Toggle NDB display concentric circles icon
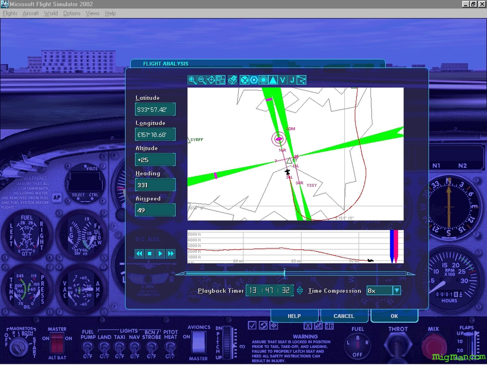This screenshot has width=487, height=365. click(x=263, y=80)
